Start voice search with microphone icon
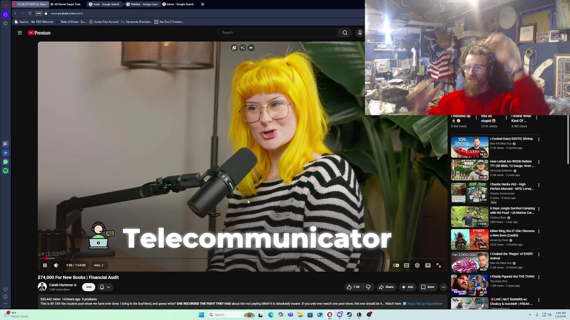Image resolution: width=570 pixels, height=320 pixels. [360, 32]
